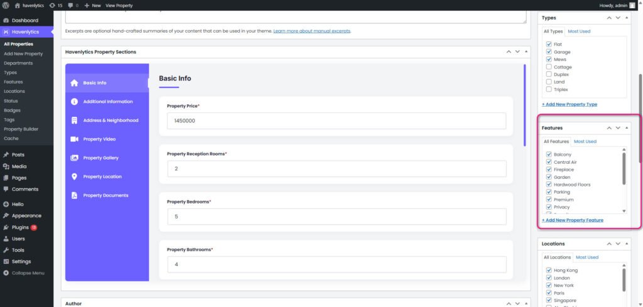The image size is (643, 307).
Task: Collapse the Havenlytics Property Sections panel
Action: point(526,52)
